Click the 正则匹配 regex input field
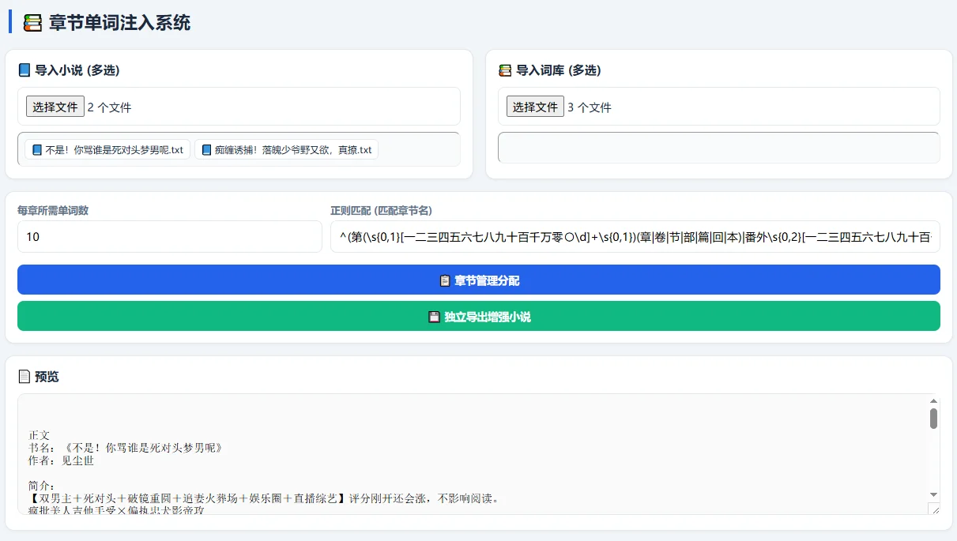 [x=632, y=237]
